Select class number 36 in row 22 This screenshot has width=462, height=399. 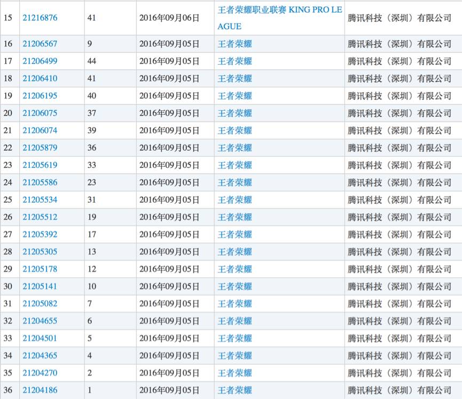(x=92, y=148)
